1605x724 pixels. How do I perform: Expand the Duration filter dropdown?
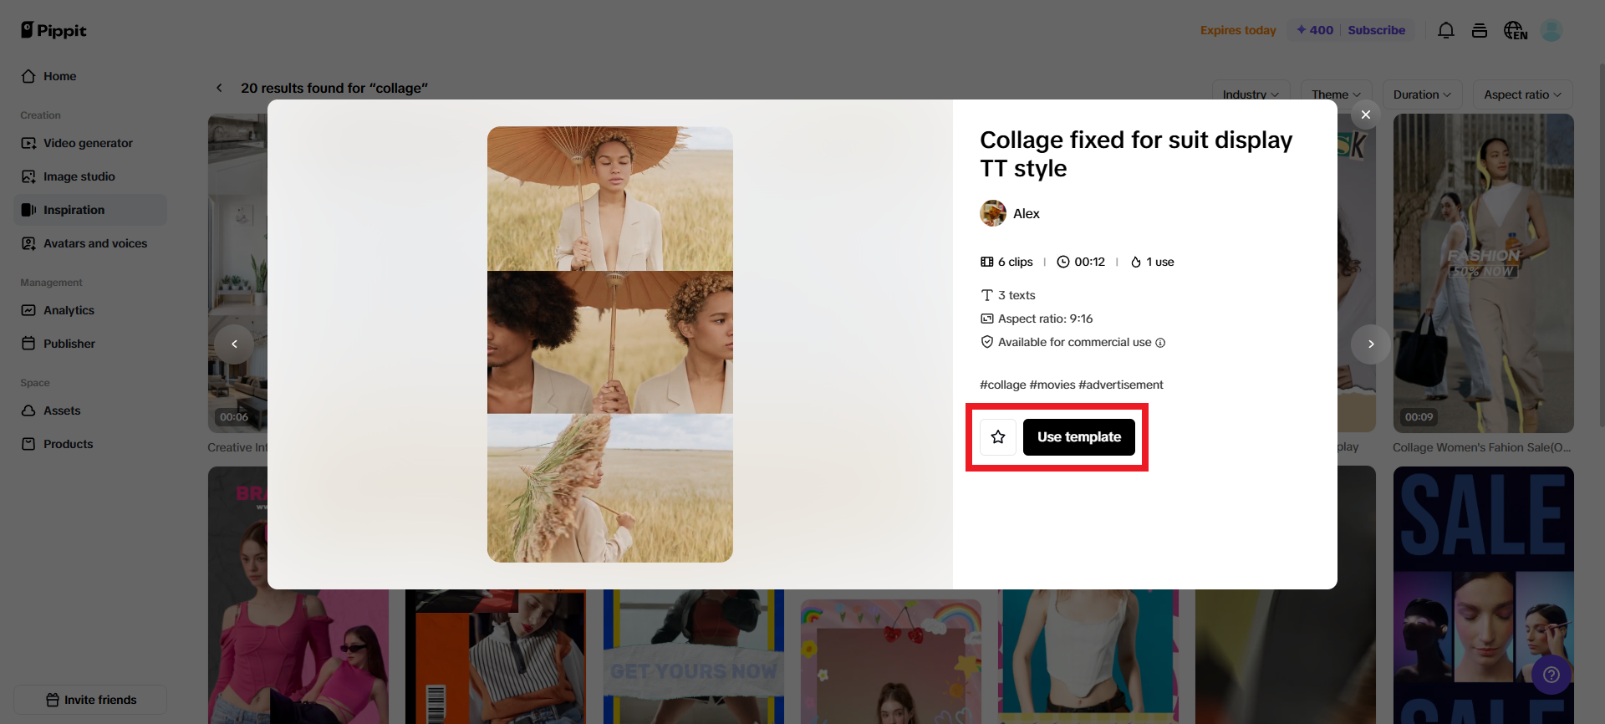(1421, 94)
